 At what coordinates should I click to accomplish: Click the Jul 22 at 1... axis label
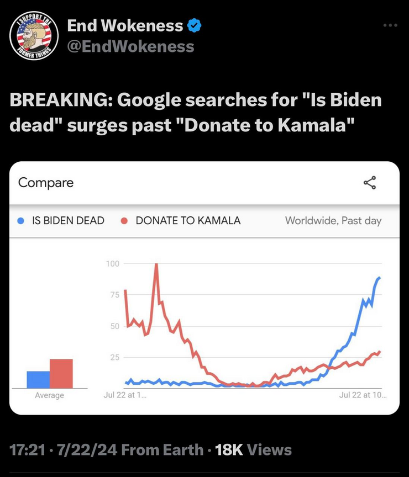tap(125, 395)
